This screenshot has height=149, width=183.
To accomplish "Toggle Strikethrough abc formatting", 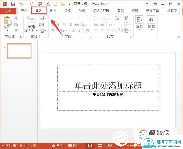I will [x=77, y=24].
